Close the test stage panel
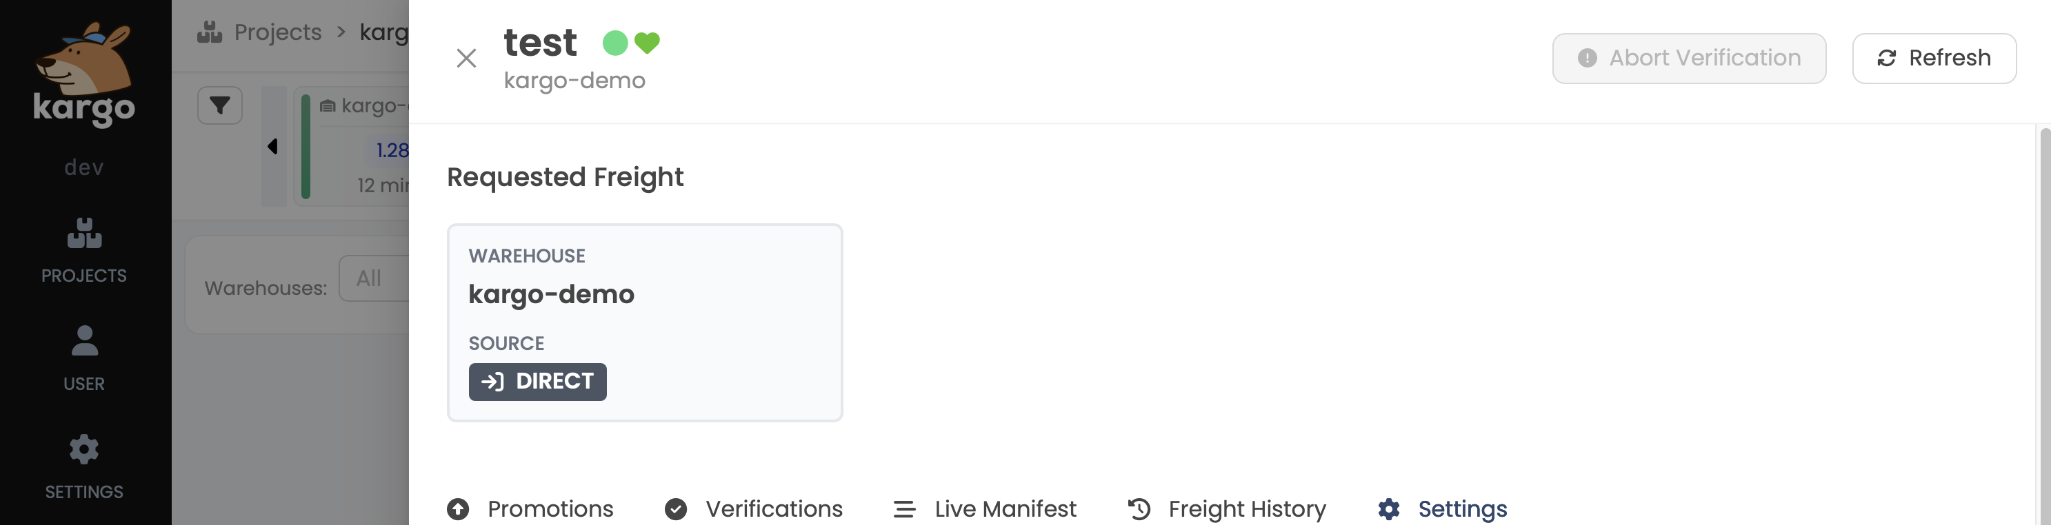 pyautogui.click(x=467, y=58)
